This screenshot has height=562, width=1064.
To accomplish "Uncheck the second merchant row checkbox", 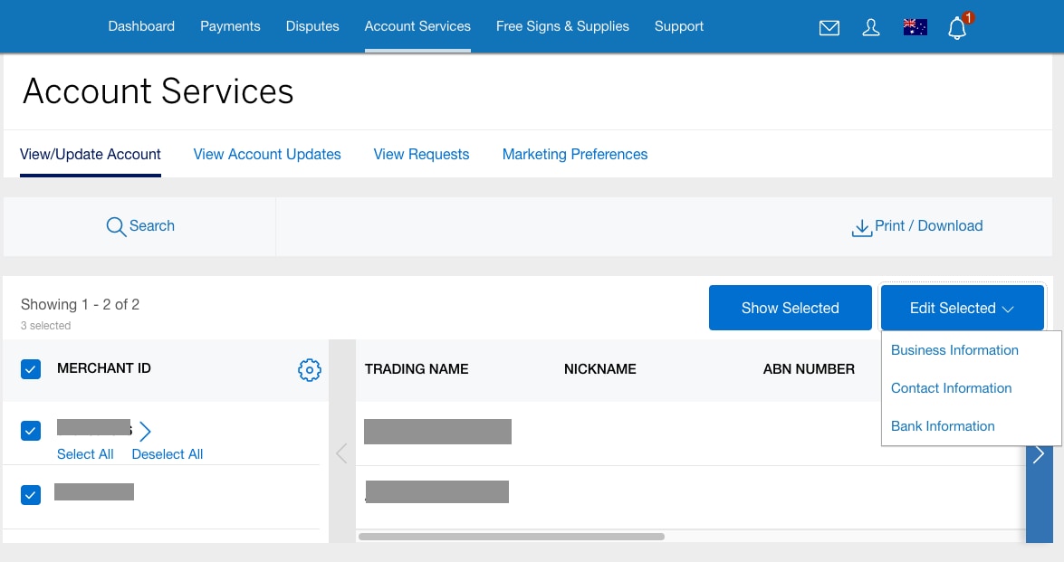I will [31, 495].
